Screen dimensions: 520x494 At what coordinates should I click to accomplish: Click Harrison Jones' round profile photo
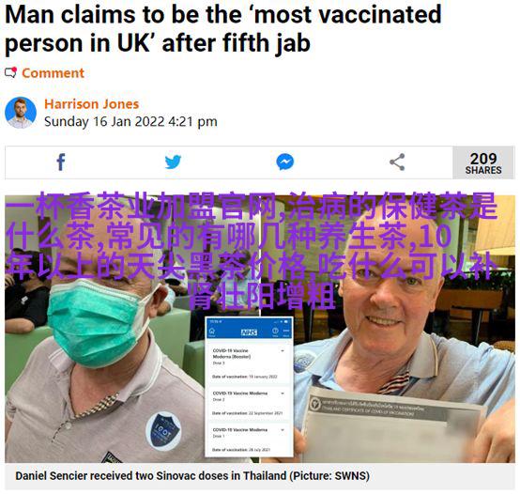pyautogui.click(x=21, y=113)
